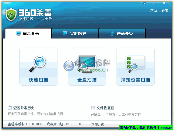The width and height of the screenshot is (174, 131).
Task: Switch to the 实时防护 tab
Action: click(x=75, y=34)
